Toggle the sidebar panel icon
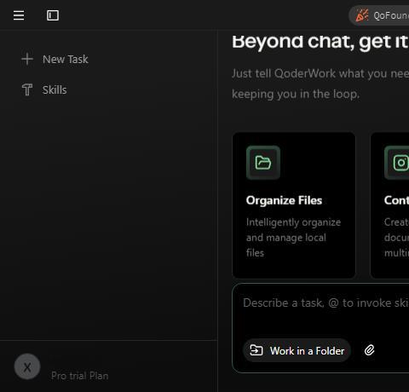The image size is (409, 392). (x=53, y=15)
